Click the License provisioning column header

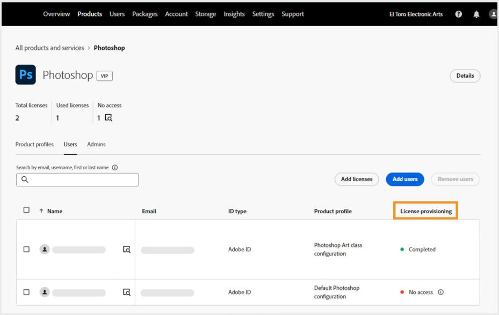426,211
